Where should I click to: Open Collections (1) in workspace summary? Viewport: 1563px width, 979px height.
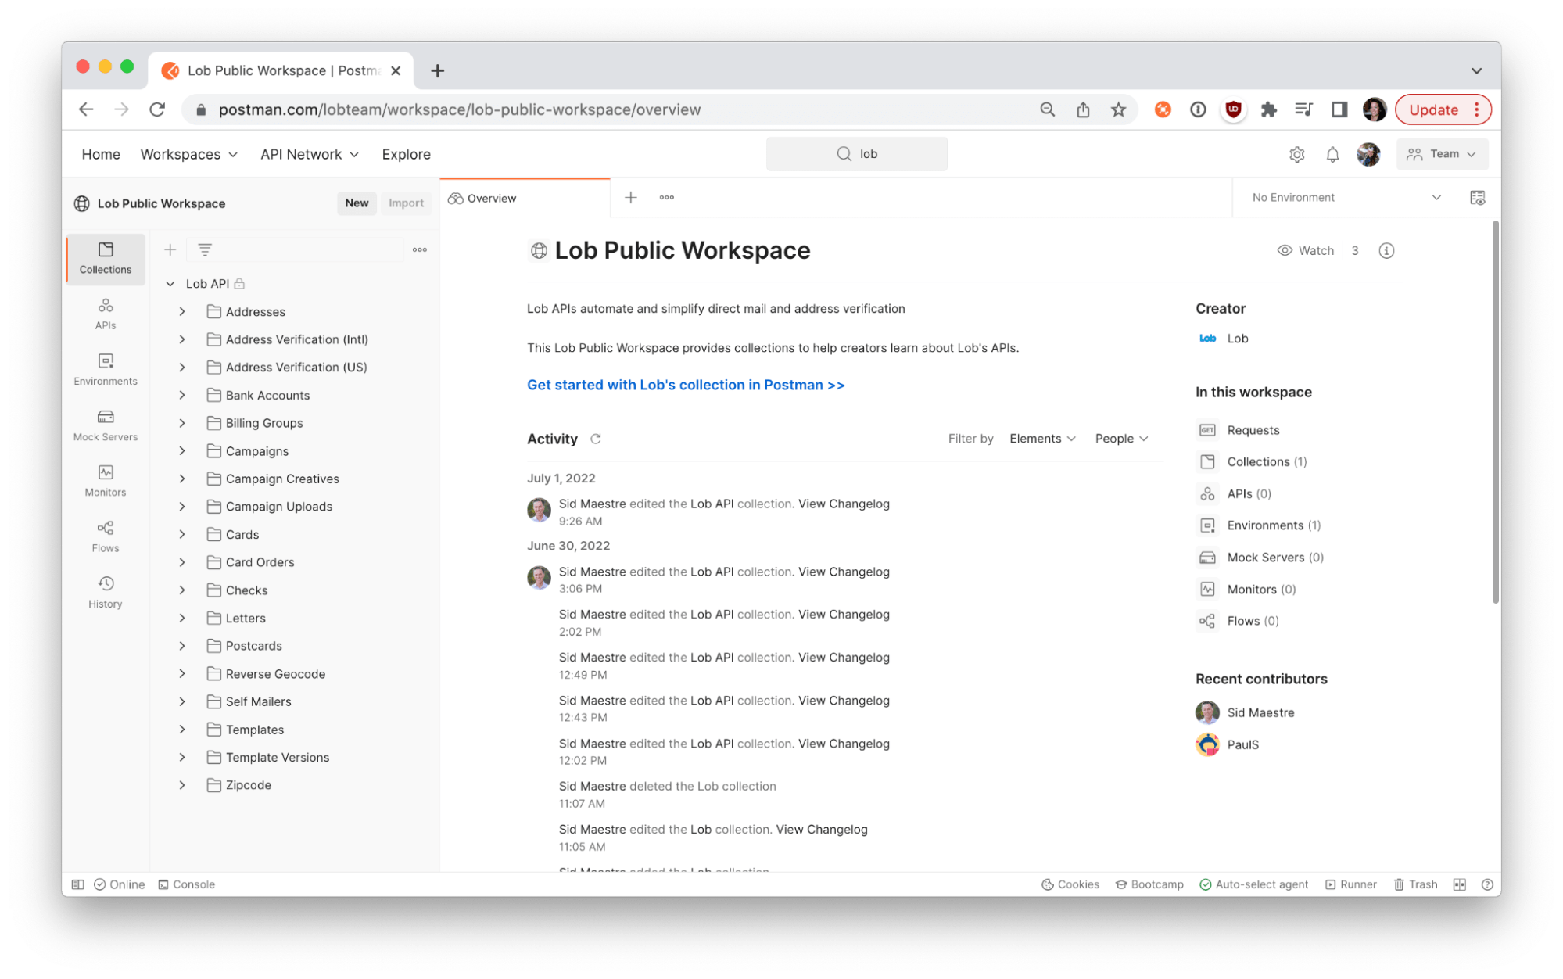pos(1266,462)
